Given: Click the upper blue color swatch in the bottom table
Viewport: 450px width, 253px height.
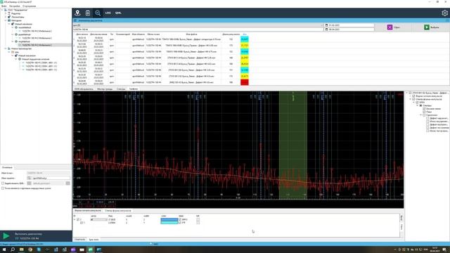Looking at the screenshot, I should click(169, 219).
